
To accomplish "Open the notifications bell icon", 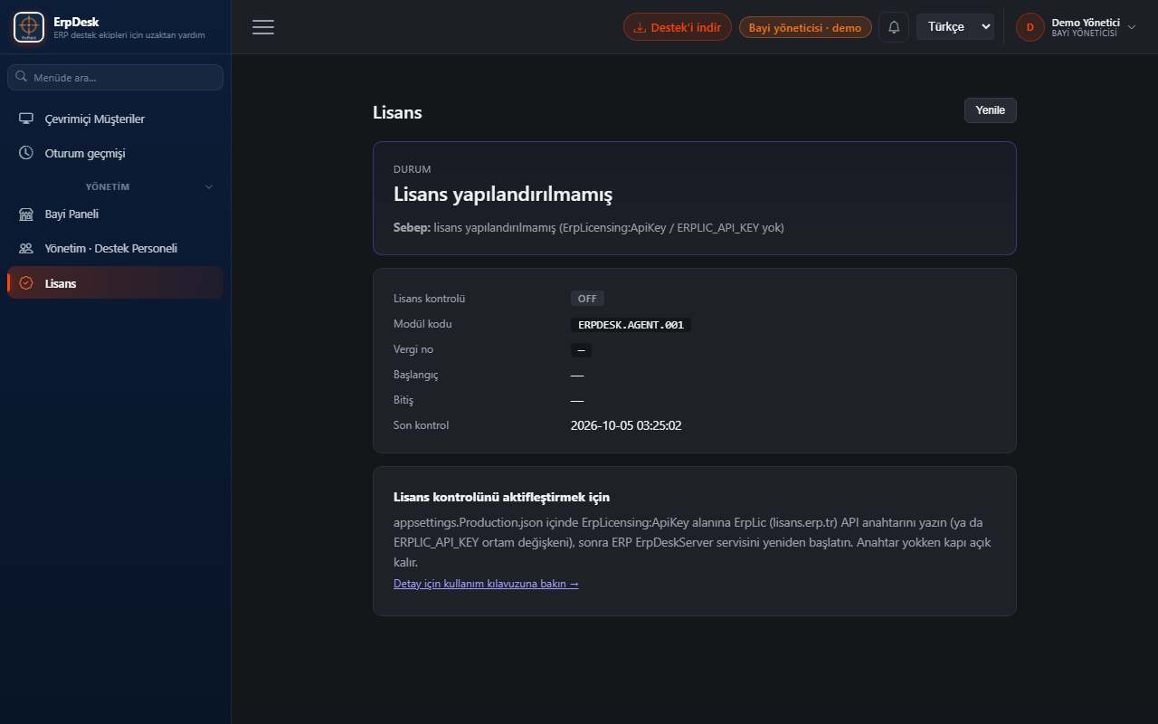I will (894, 27).
